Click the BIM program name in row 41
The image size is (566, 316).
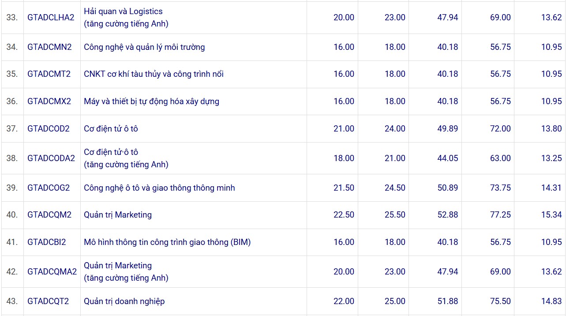[x=167, y=242]
